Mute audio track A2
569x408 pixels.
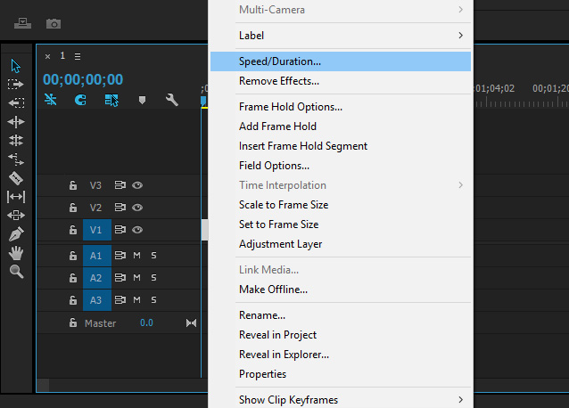136,278
